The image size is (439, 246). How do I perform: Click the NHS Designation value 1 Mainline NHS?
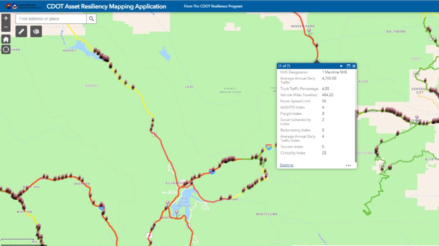coord(334,72)
